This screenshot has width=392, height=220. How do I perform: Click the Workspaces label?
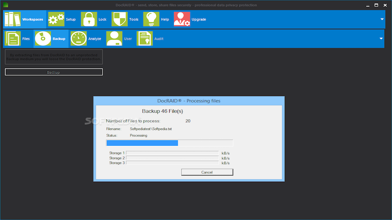click(x=33, y=19)
